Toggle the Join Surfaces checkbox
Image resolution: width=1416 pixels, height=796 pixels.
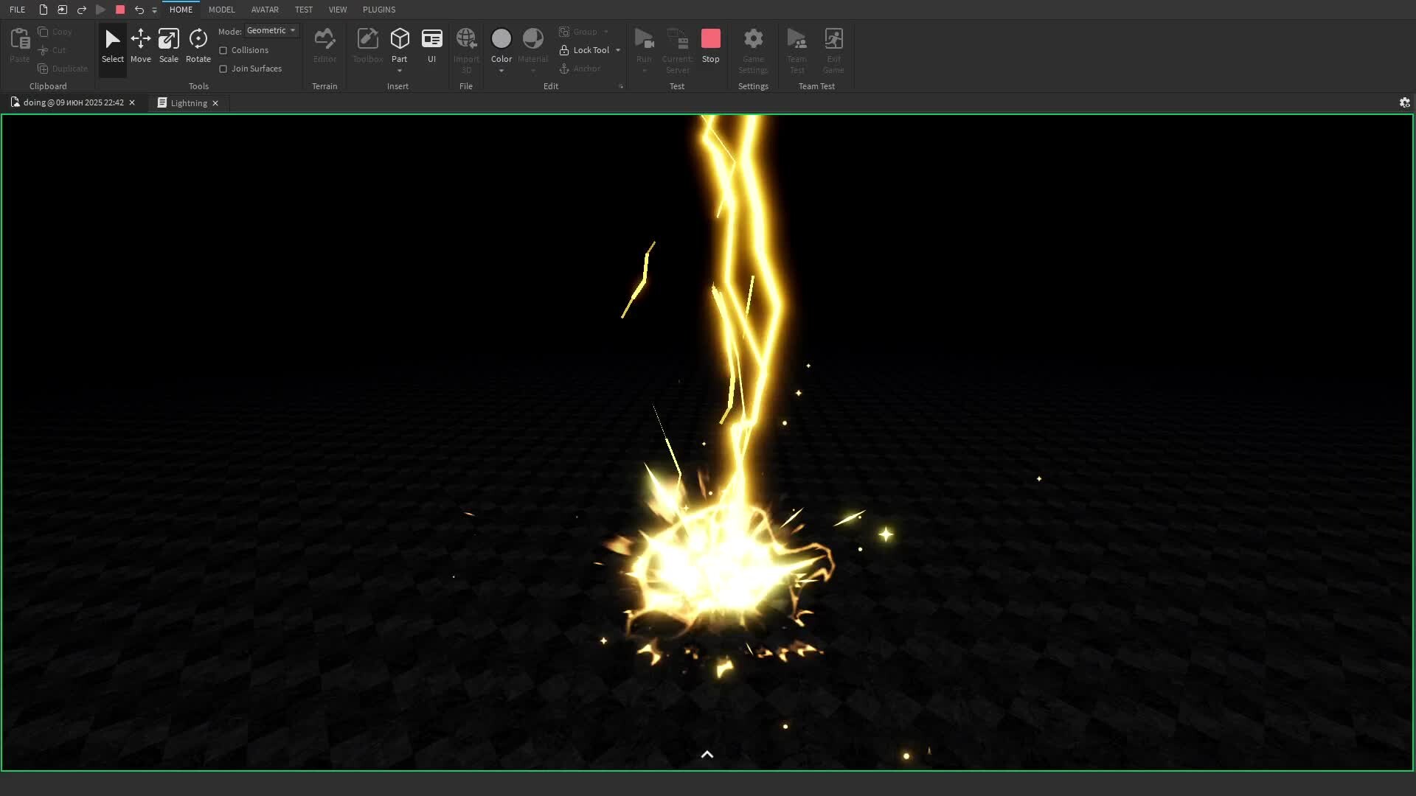tap(223, 69)
